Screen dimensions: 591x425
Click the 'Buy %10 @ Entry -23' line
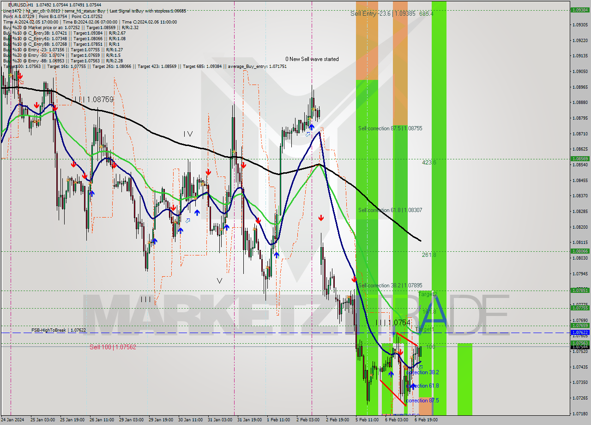[63, 49]
